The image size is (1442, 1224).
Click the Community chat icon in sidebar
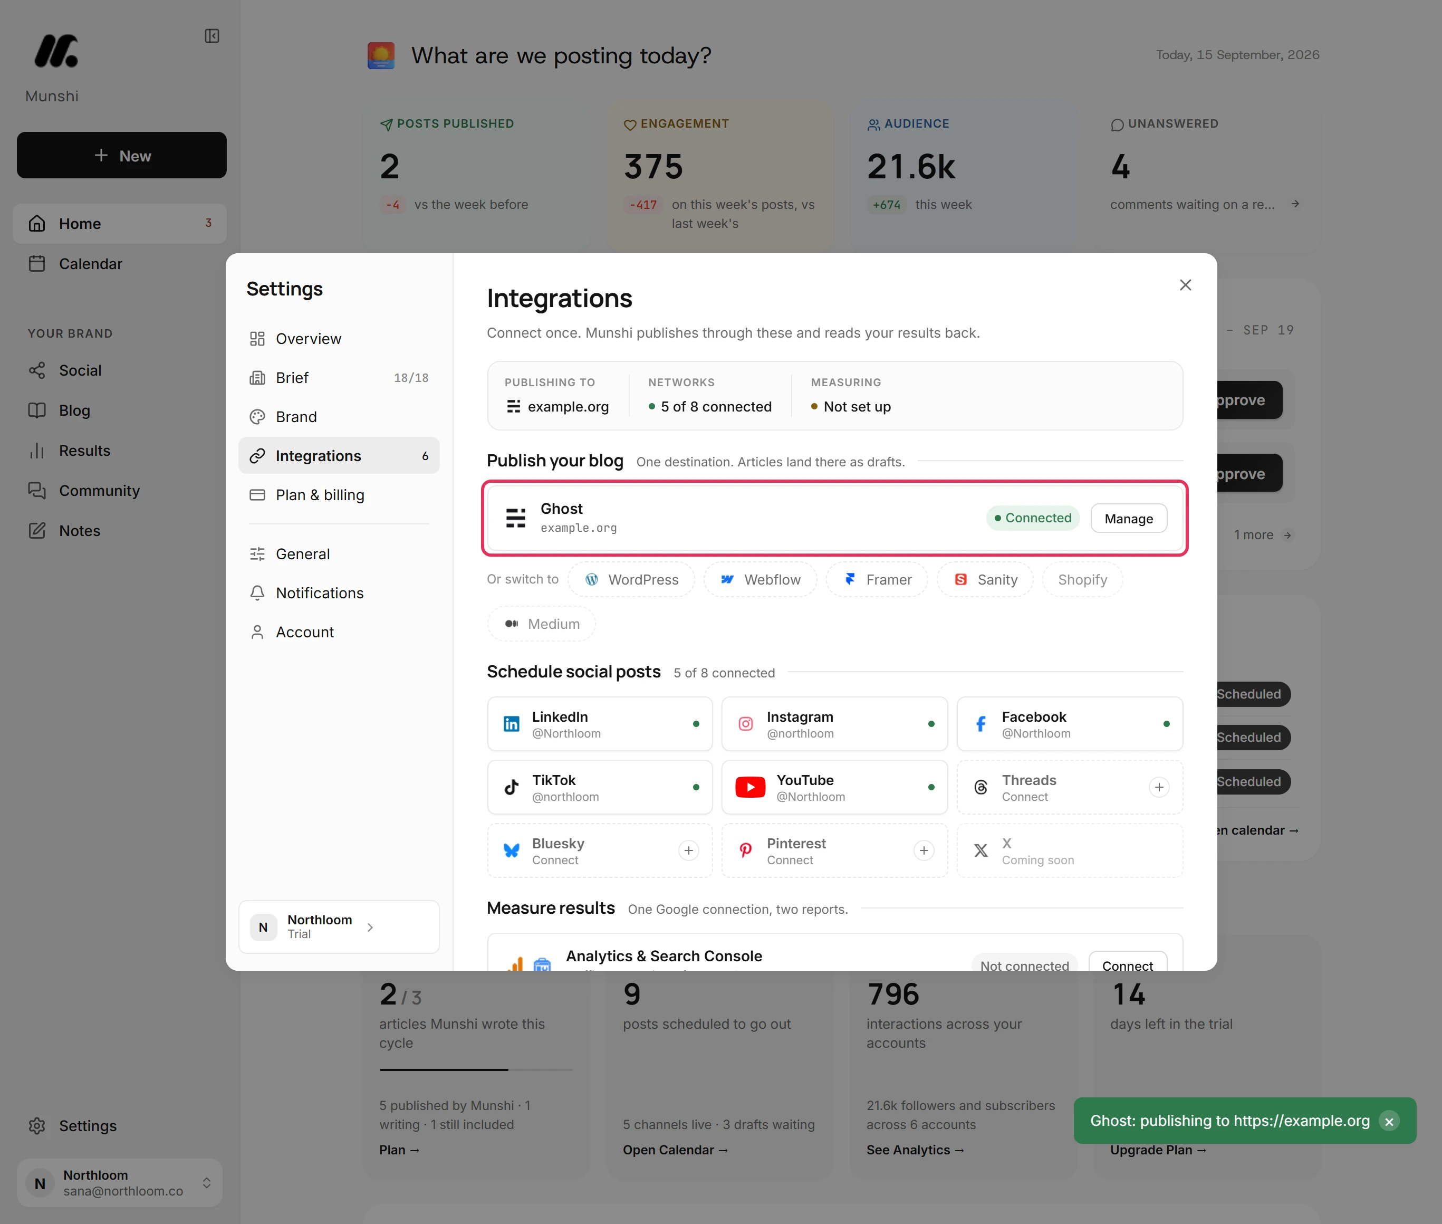point(37,491)
